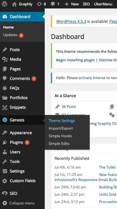117x209 pixels.
Task: Select the Media icon in the sidebar
Action: pos(5,59)
